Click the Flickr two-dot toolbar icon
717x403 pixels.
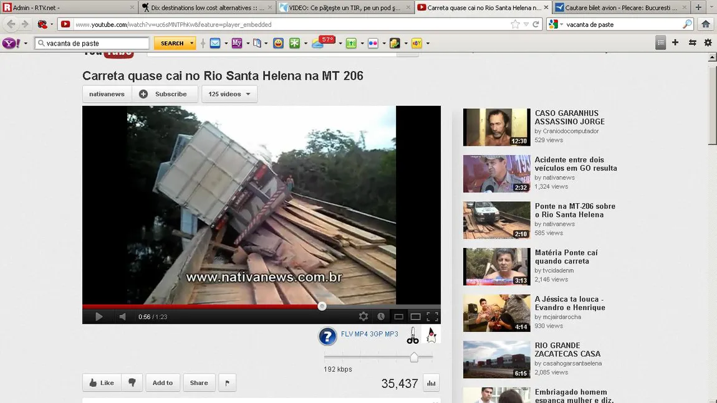tap(373, 43)
